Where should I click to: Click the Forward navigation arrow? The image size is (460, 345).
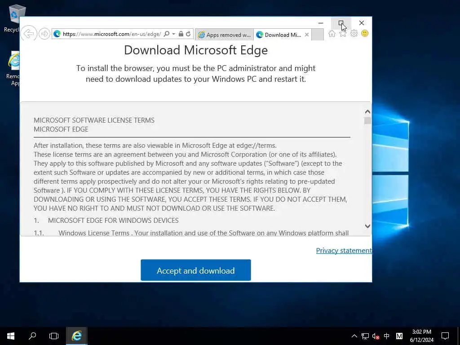[x=44, y=34]
